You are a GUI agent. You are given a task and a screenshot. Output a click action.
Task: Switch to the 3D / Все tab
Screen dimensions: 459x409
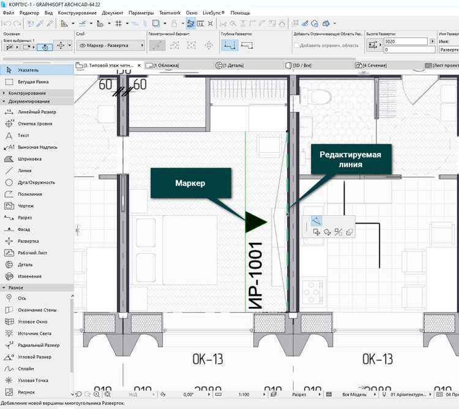pyautogui.click(x=299, y=65)
